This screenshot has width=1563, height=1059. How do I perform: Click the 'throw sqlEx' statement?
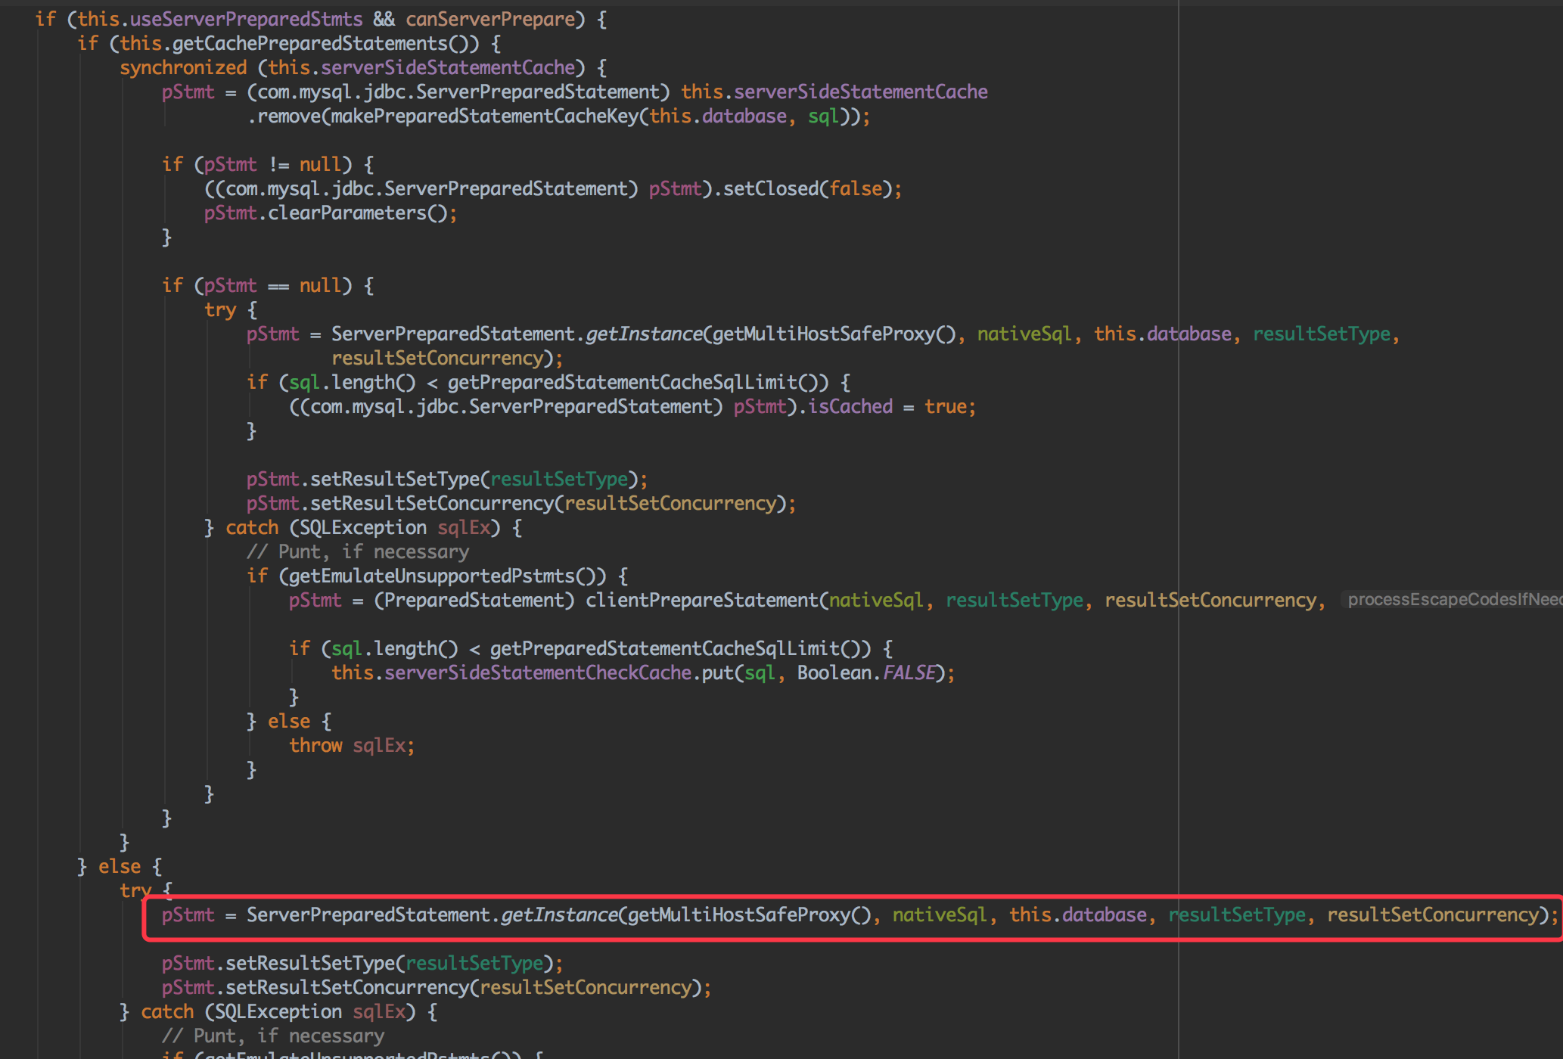pyautogui.click(x=350, y=745)
